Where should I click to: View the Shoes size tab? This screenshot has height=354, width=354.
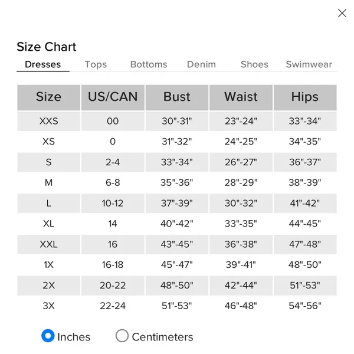(254, 64)
